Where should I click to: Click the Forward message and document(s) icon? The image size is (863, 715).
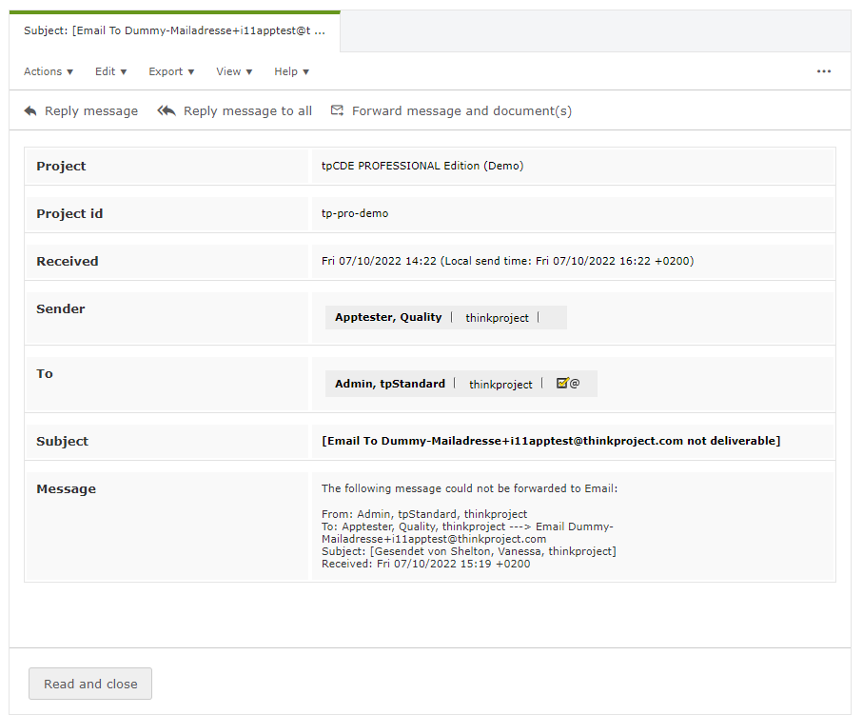[337, 111]
